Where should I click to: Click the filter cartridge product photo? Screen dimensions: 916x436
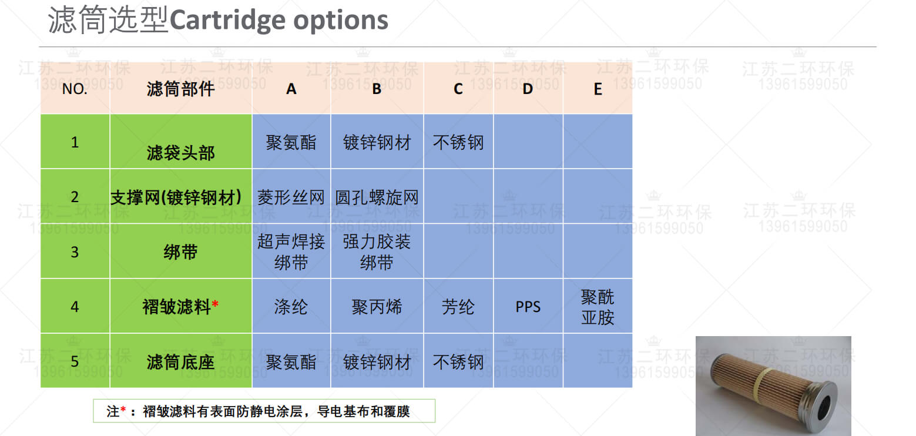click(x=773, y=385)
